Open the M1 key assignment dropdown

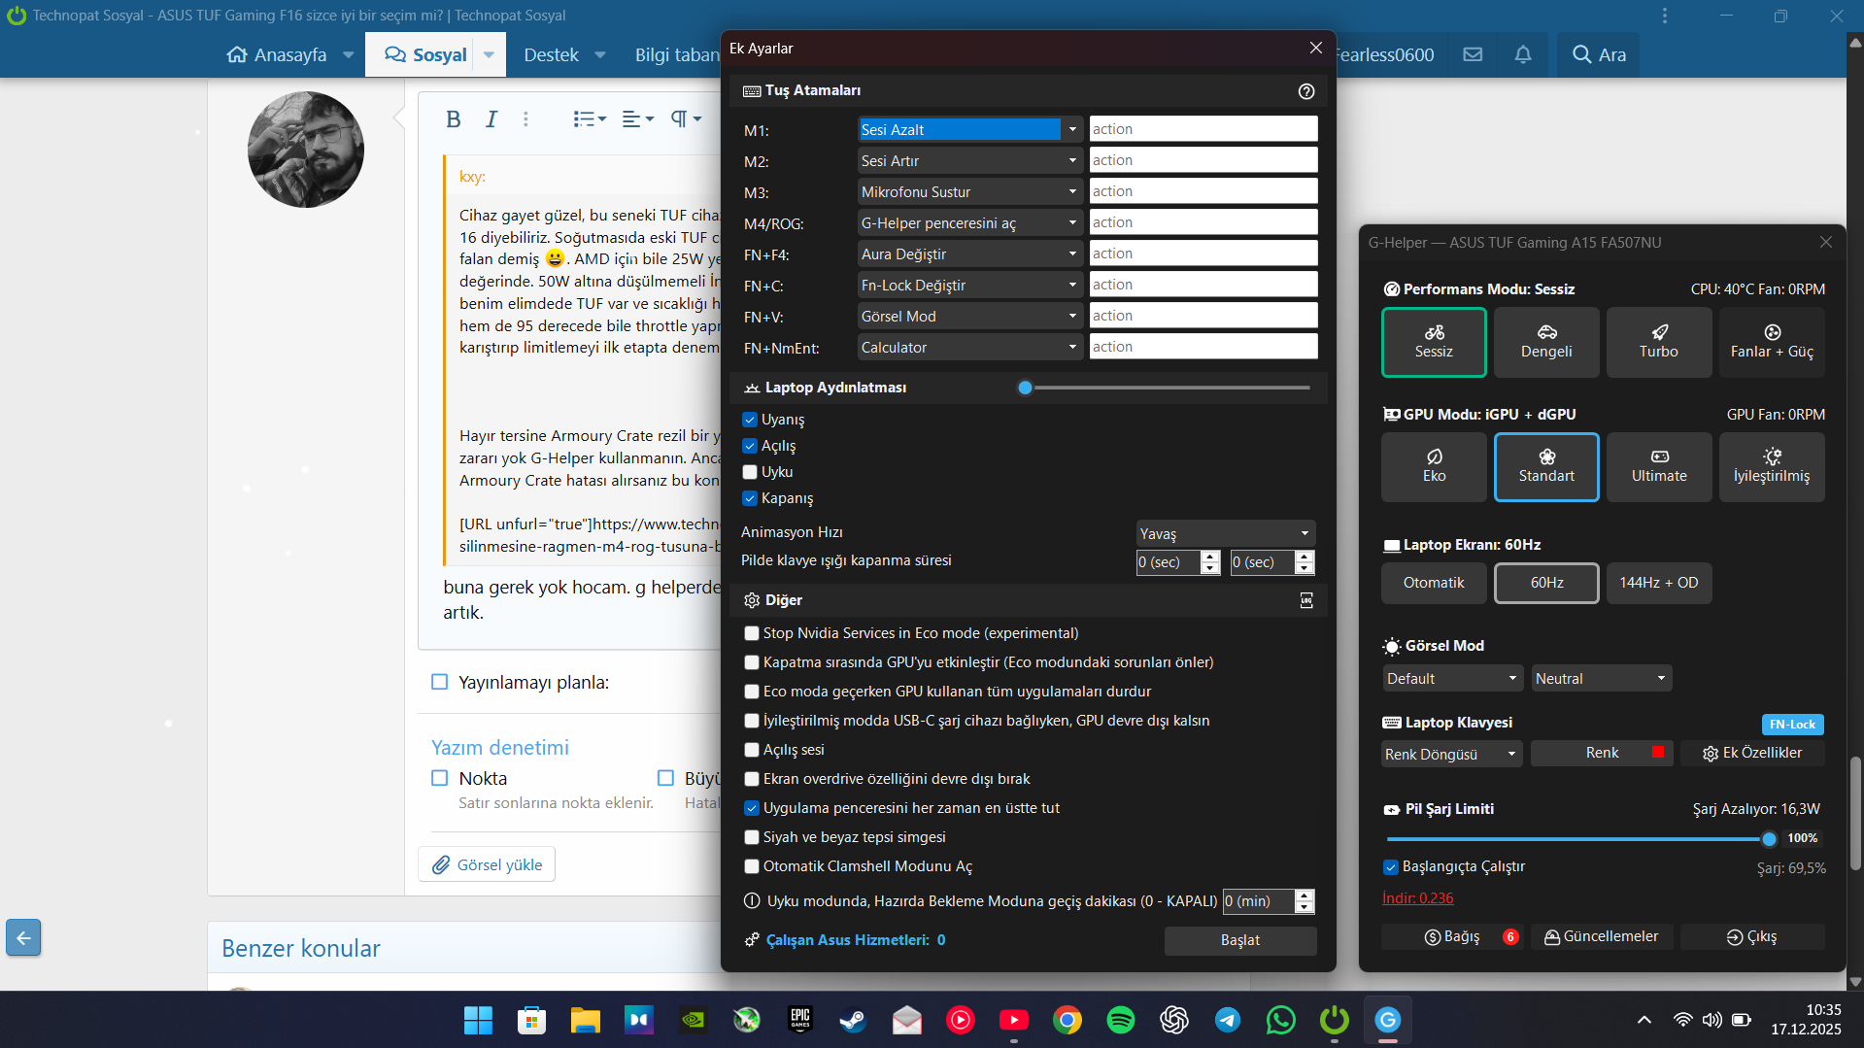point(969,129)
